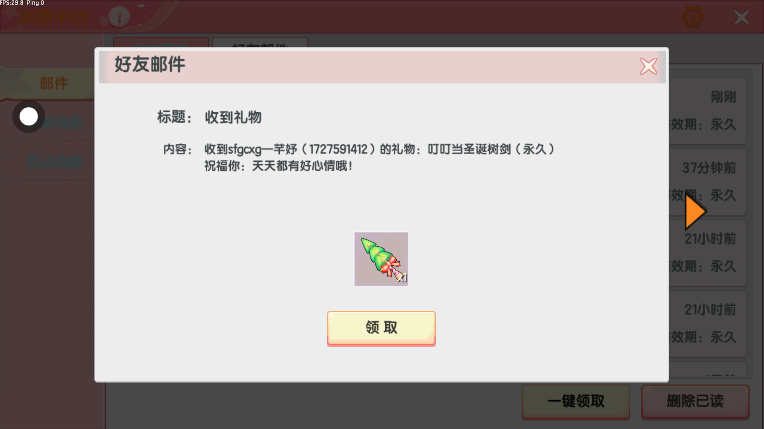Tap the white circle floating button

pyautogui.click(x=29, y=117)
